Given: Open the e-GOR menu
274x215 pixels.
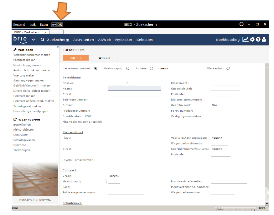Looking at the screenshot, I should tap(57, 24).
